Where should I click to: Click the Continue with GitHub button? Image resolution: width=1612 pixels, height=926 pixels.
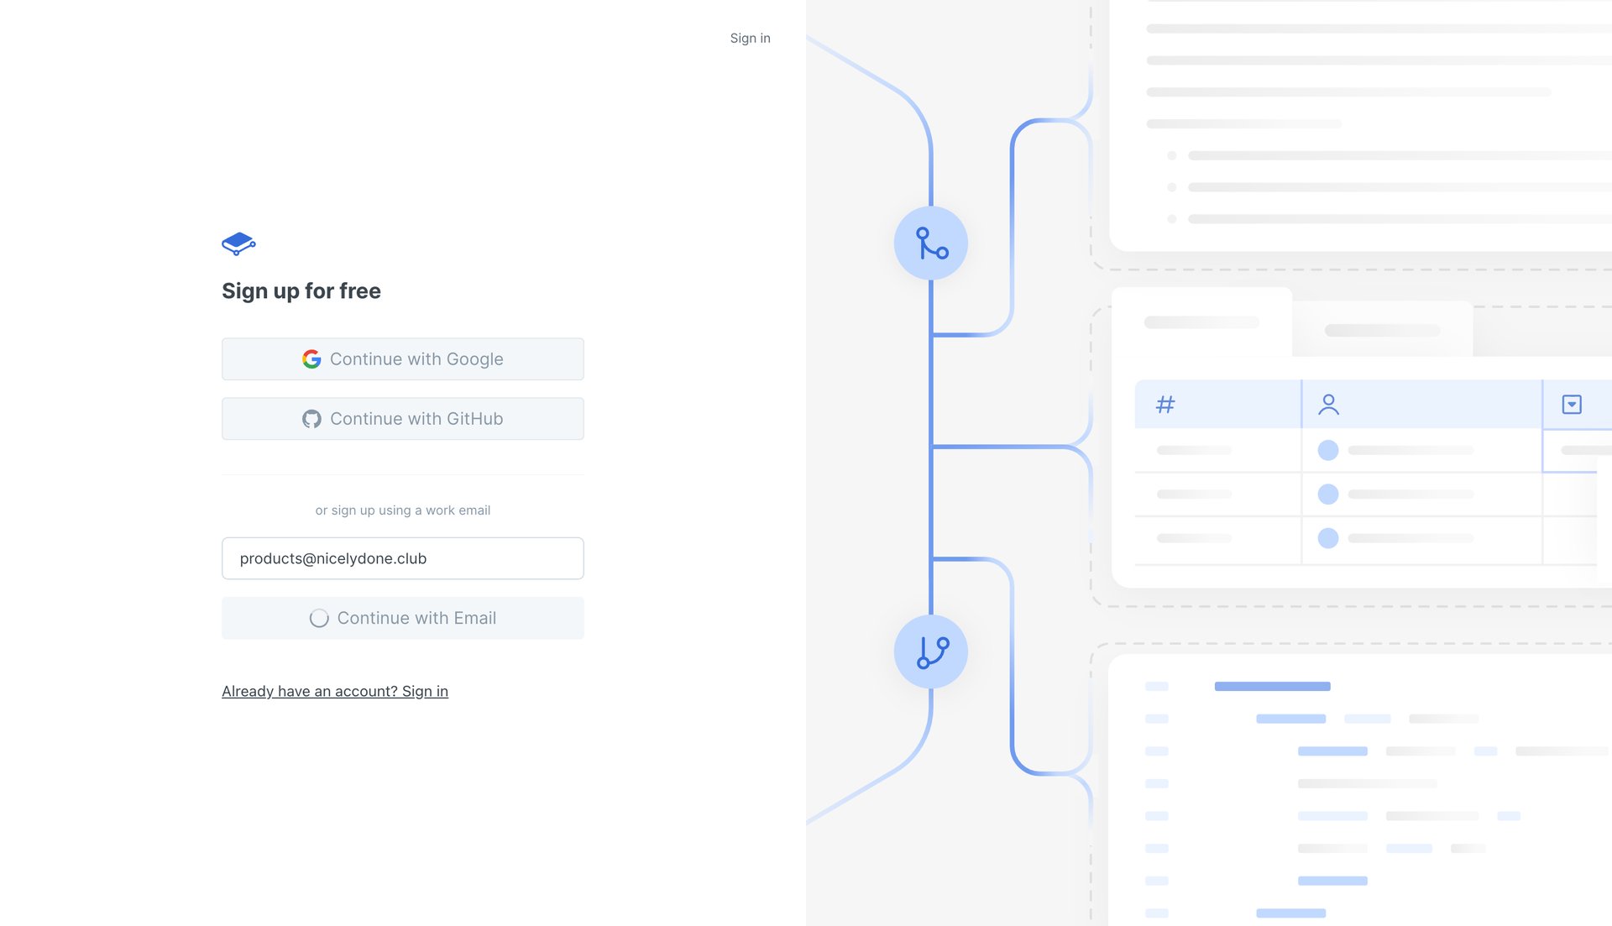[402, 418]
